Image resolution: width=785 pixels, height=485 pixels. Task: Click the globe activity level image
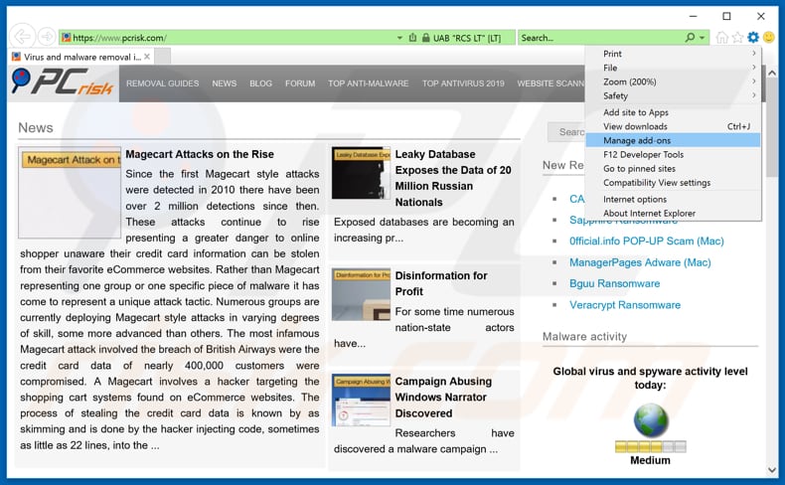point(650,420)
